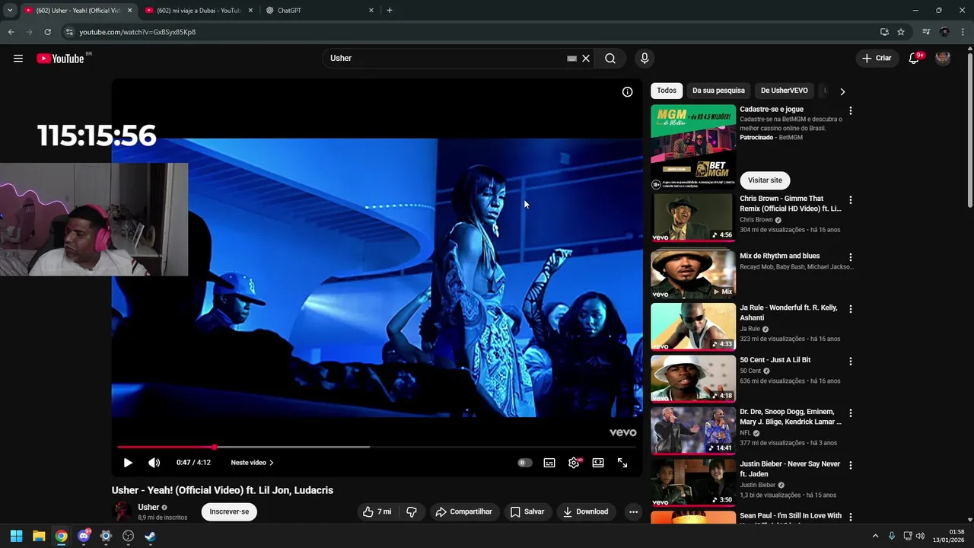Open options for Dr. Dre NFL video
This screenshot has width=974, height=548.
click(851, 413)
